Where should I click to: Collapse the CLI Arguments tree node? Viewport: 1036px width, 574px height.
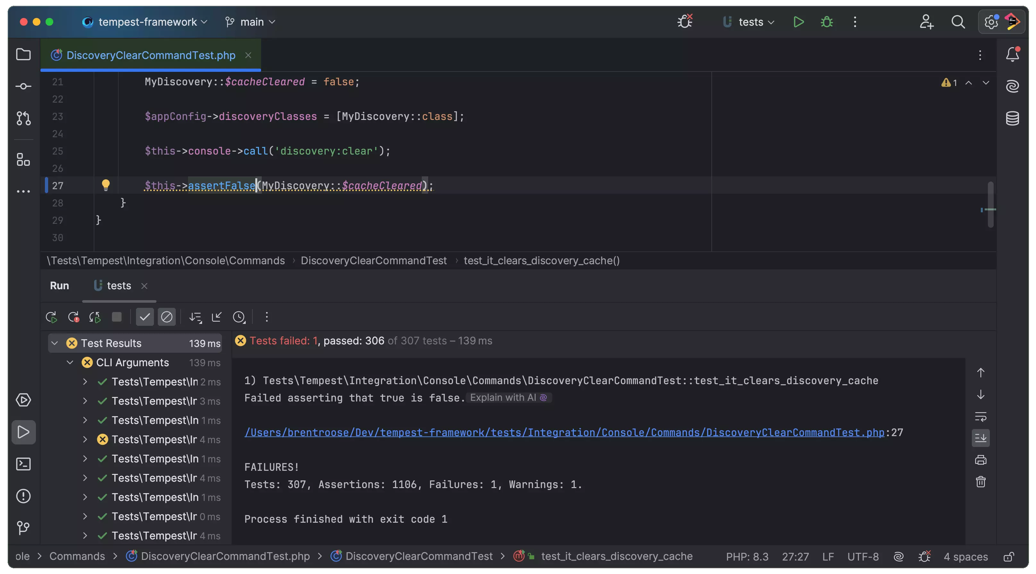point(70,363)
